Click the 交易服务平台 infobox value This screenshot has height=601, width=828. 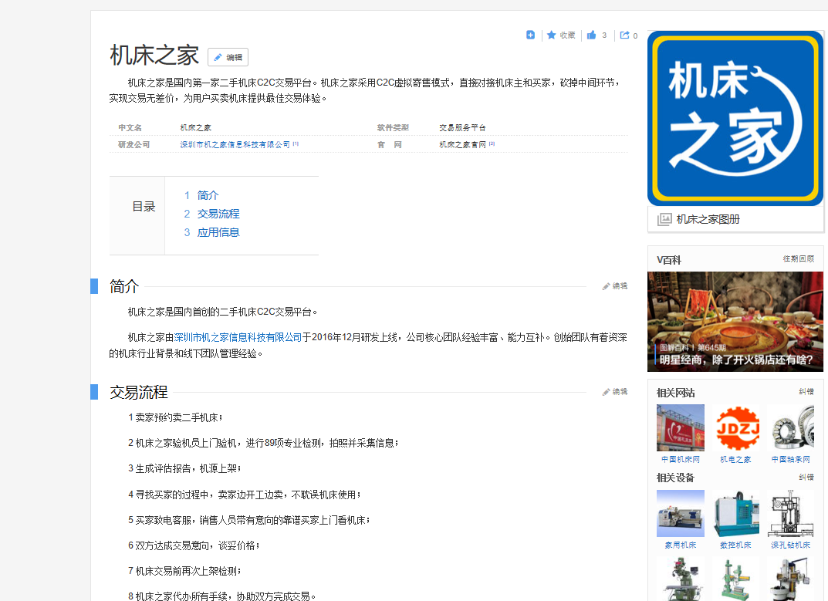(x=462, y=128)
